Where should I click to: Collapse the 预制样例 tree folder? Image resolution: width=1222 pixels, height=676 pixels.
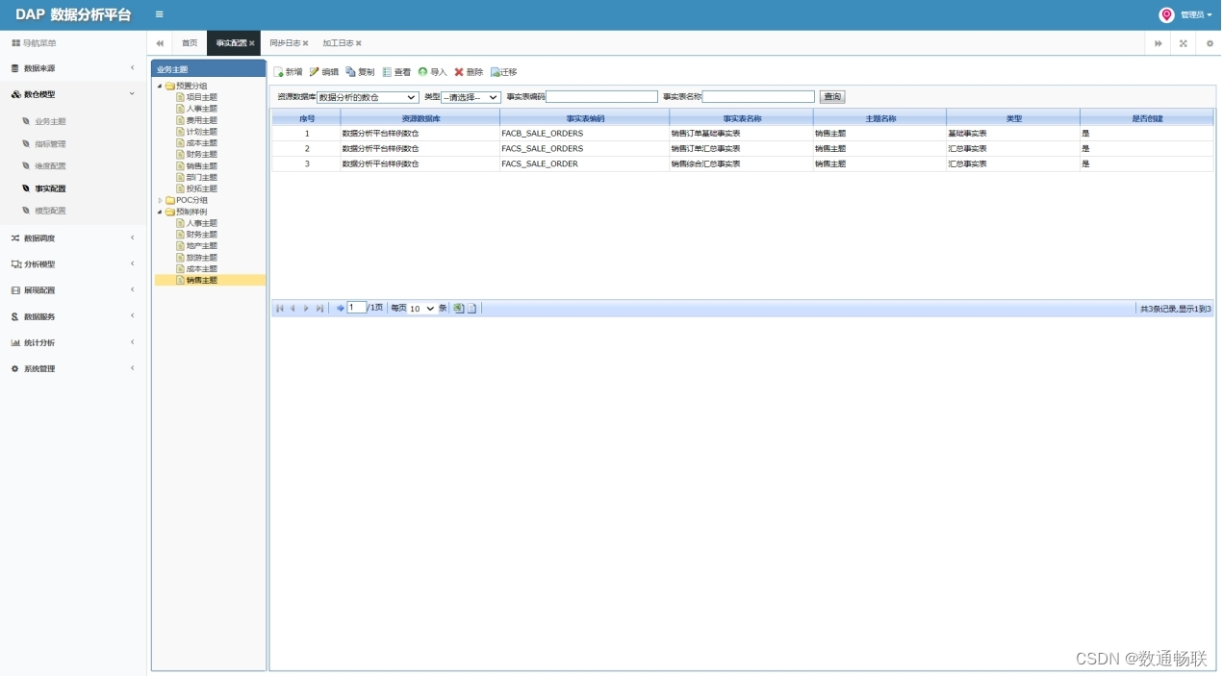click(160, 212)
